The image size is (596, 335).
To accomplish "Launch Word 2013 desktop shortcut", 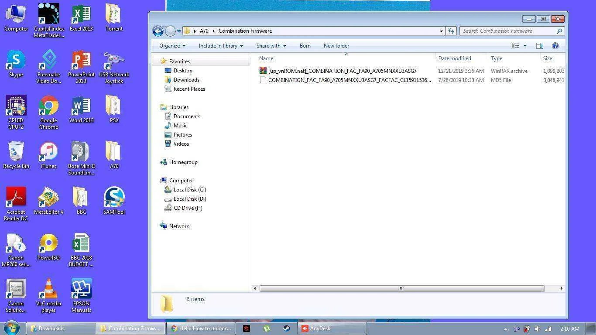I will pyautogui.click(x=81, y=109).
